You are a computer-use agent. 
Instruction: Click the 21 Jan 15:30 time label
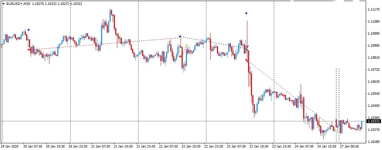pyautogui.click(x=123, y=146)
